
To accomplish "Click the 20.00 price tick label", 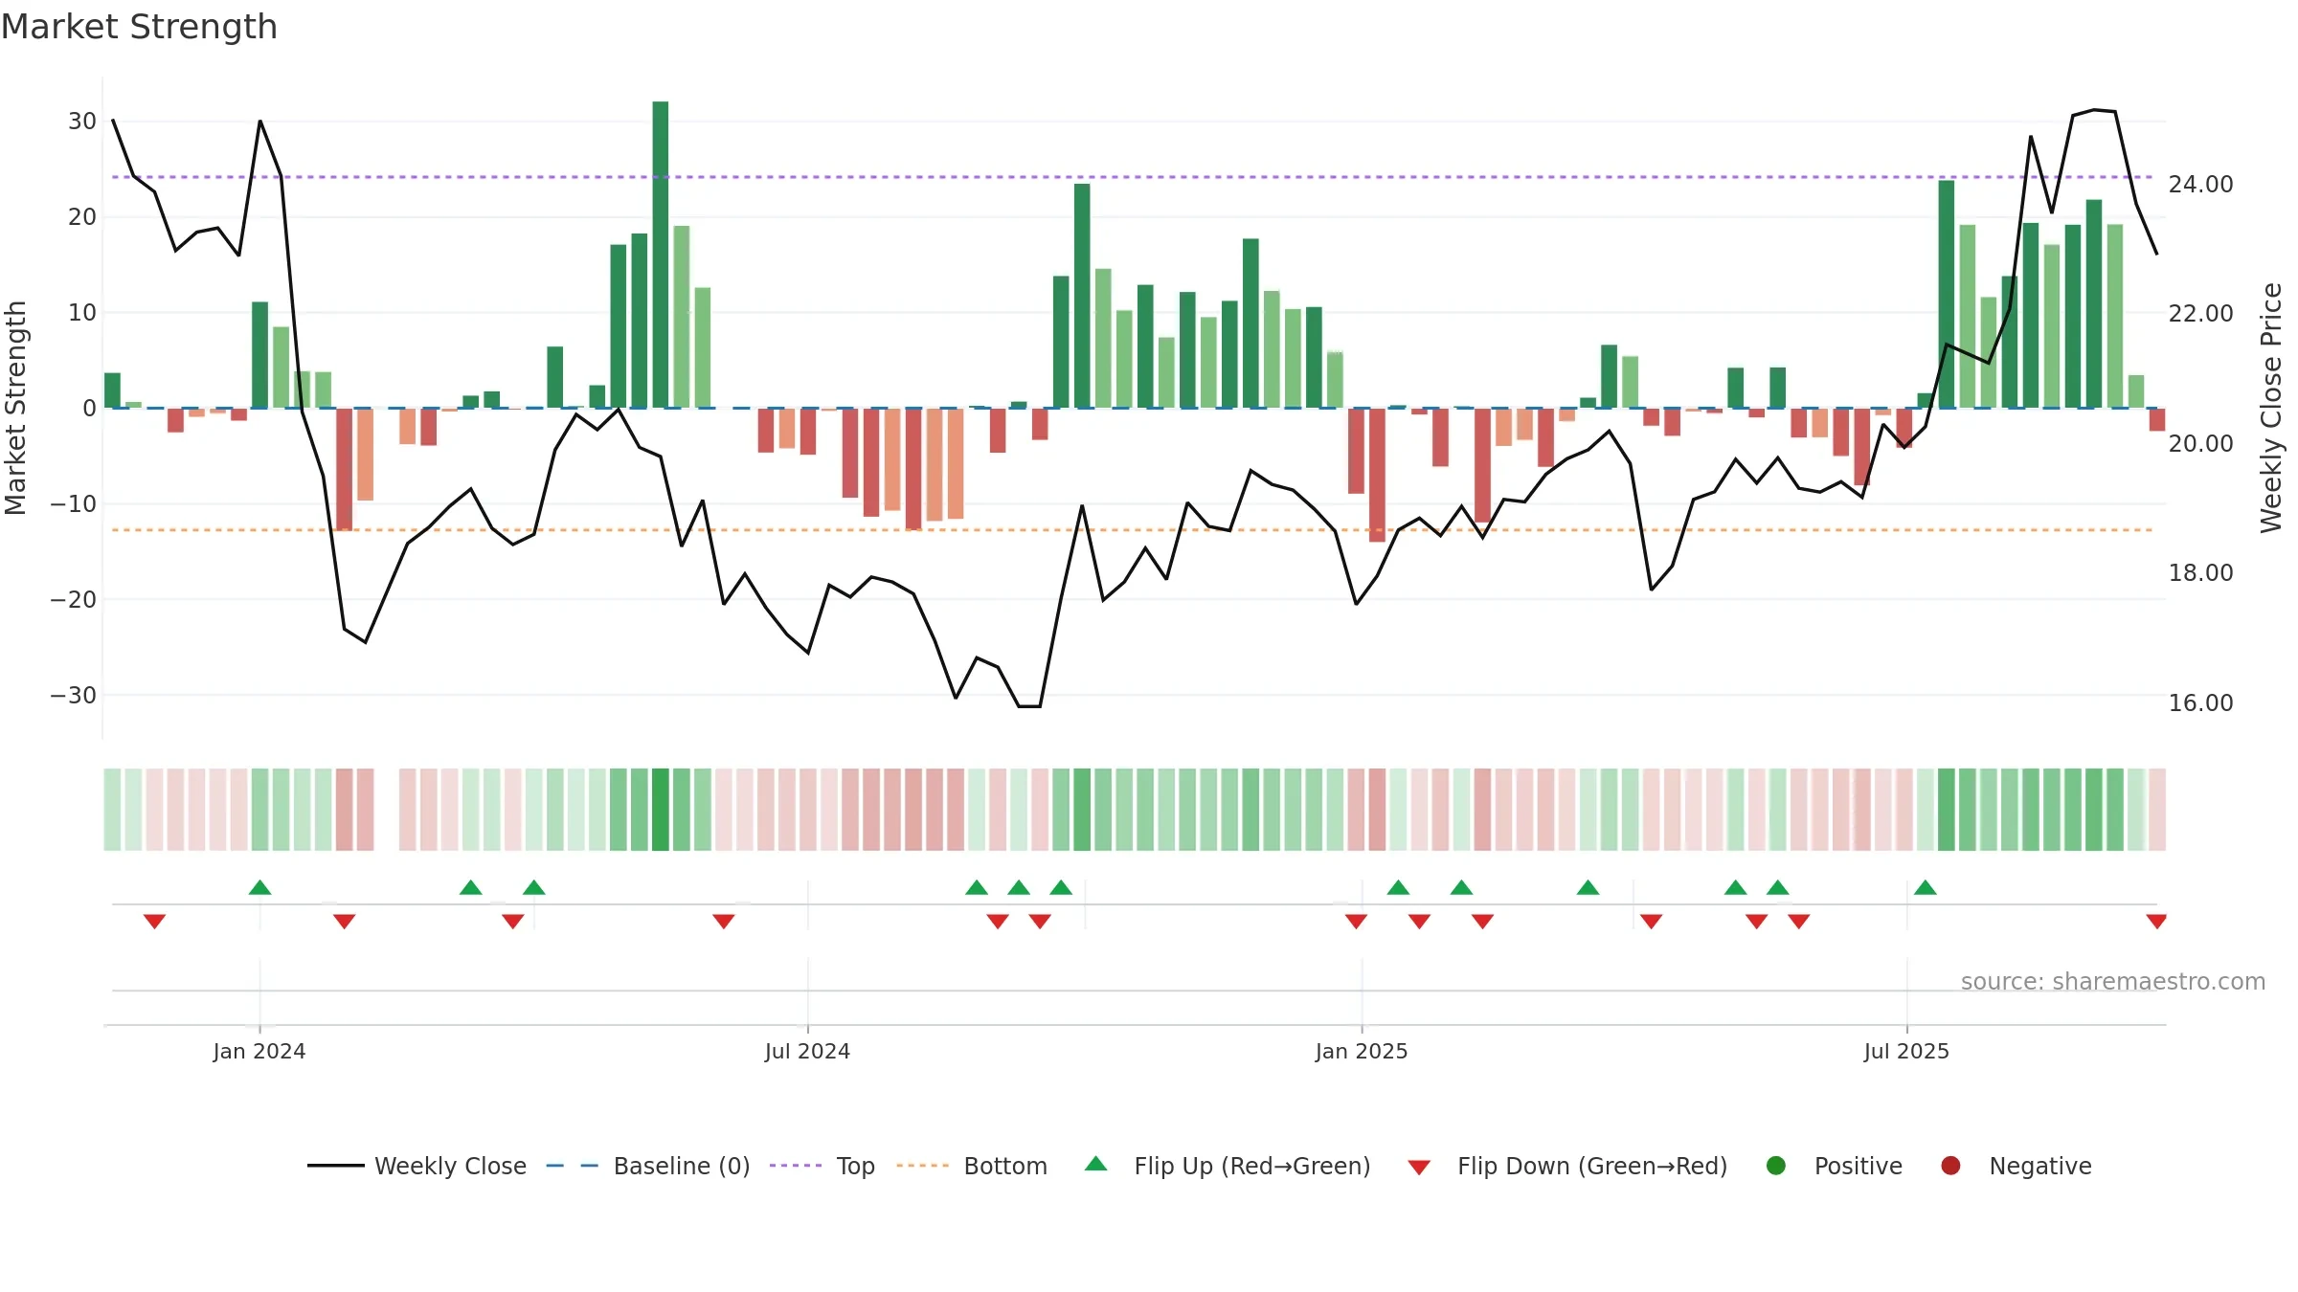I will coord(2200,443).
